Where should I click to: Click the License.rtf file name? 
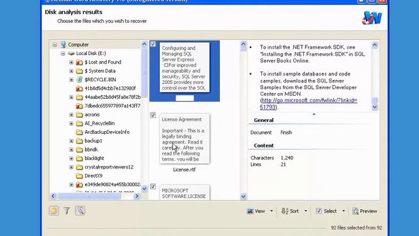(x=185, y=170)
